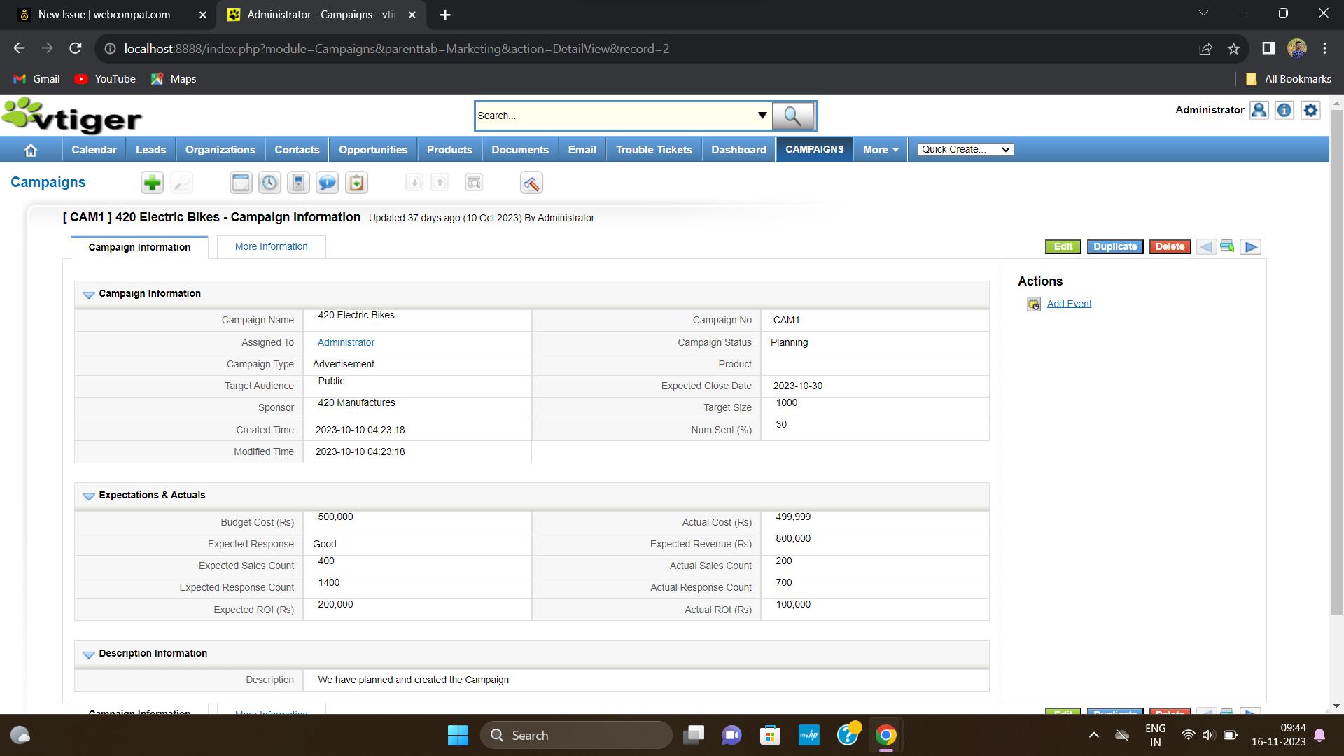
Task: Go to next record with blue arrow icon
Action: coord(1251,246)
